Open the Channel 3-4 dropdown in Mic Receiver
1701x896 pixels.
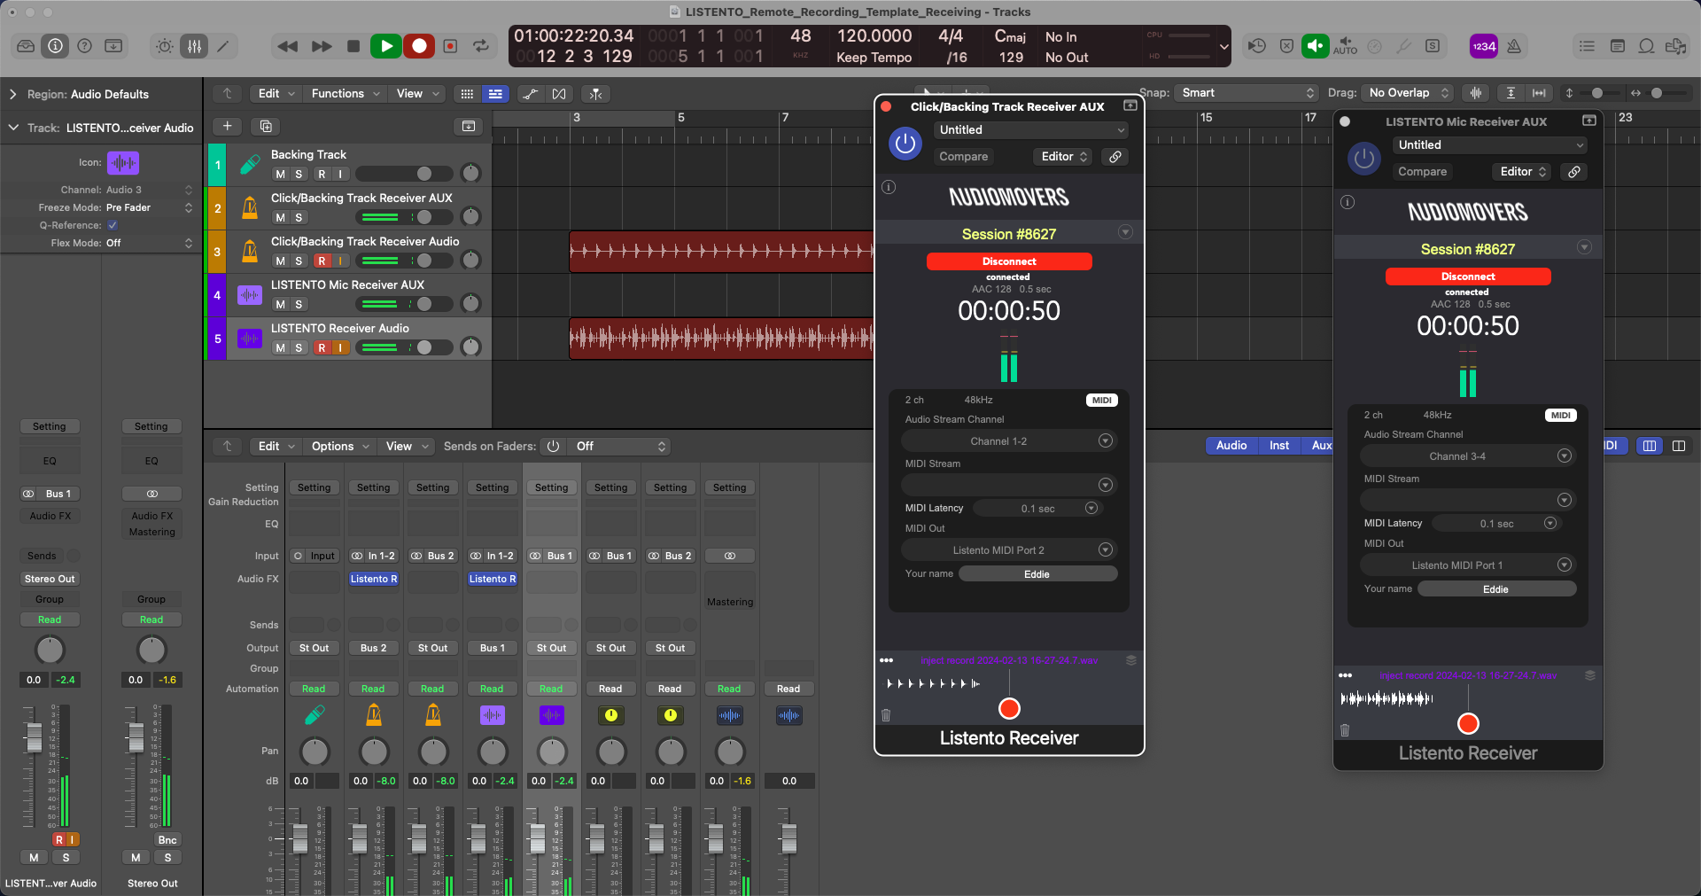click(1466, 456)
